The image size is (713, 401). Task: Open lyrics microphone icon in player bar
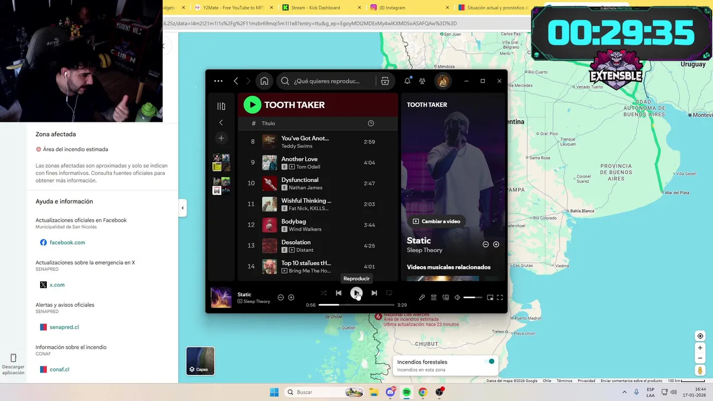click(422, 297)
